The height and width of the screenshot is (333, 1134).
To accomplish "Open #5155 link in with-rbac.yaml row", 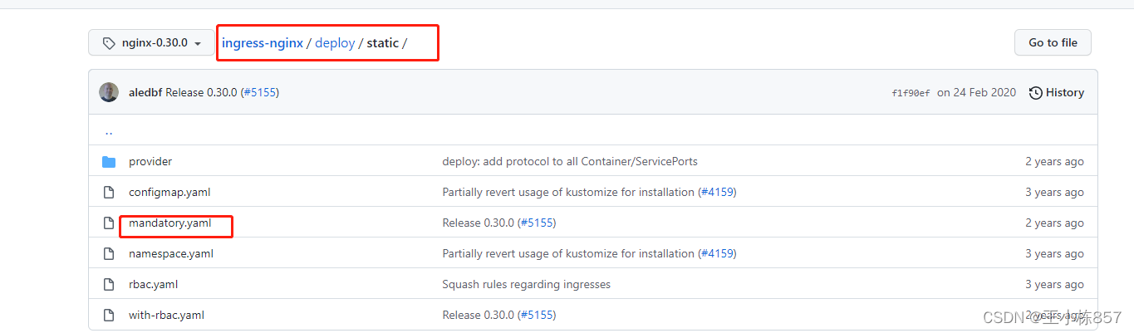I will click(537, 315).
